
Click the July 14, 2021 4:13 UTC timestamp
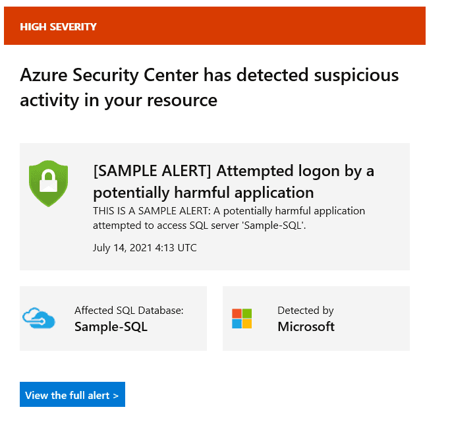coord(145,247)
